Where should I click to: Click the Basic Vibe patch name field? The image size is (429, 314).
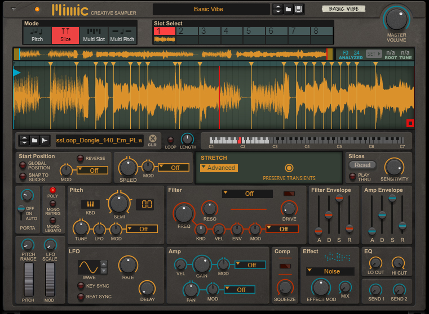[209, 9]
